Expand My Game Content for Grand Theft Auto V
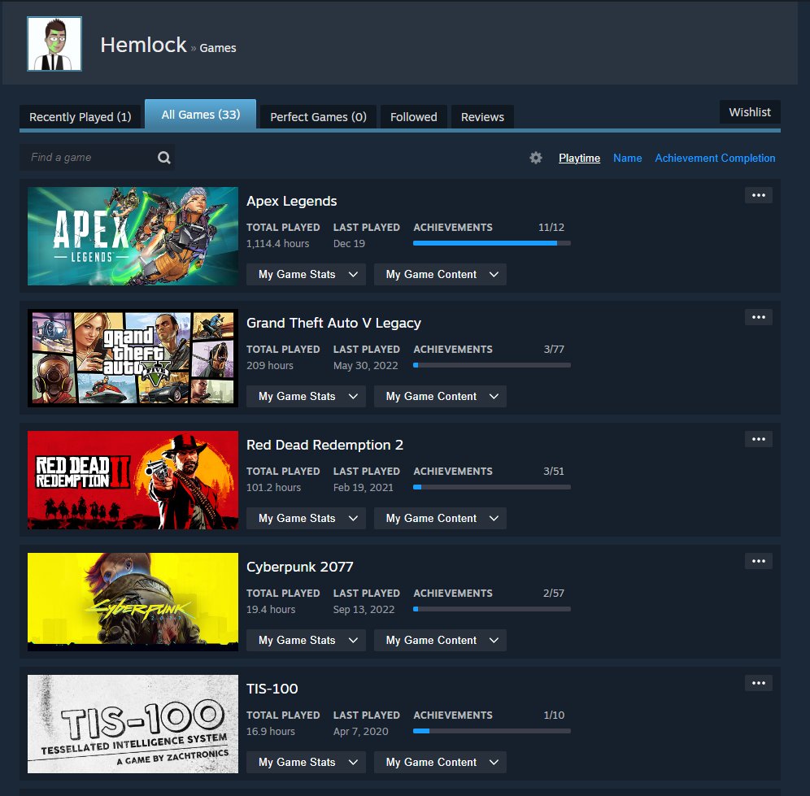This screenshot has width=810, height=796. [x=440, y=396]
